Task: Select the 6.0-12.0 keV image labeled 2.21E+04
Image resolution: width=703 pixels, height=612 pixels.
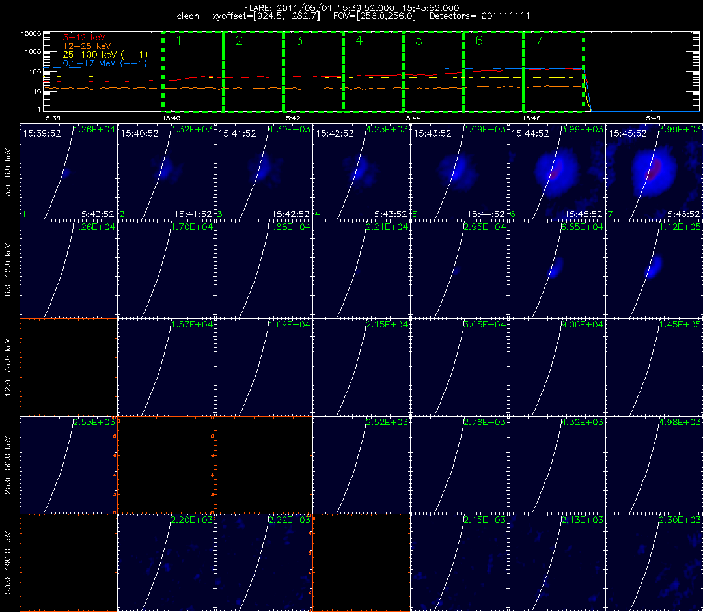Action: click(362, 270)
